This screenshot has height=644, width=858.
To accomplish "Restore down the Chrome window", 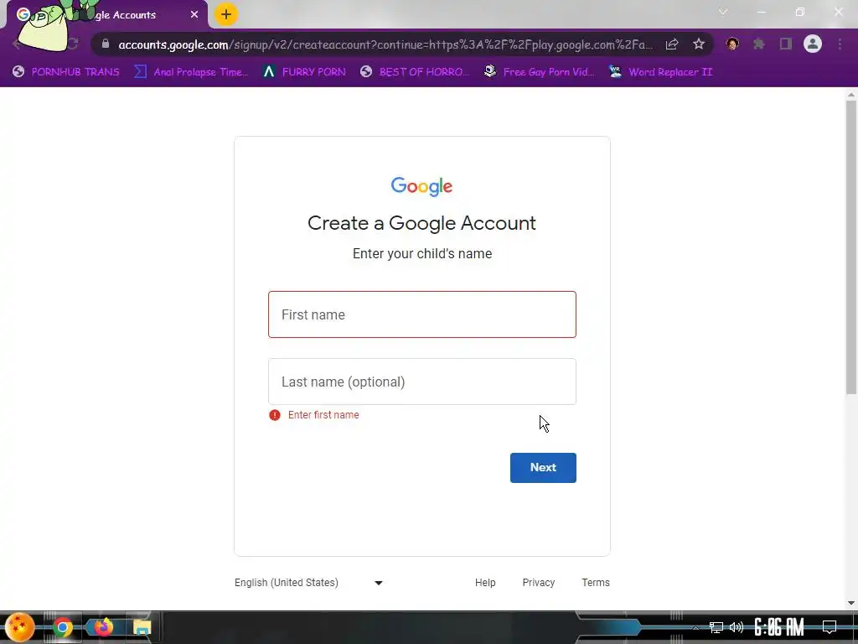I will [x=800, y=12].
